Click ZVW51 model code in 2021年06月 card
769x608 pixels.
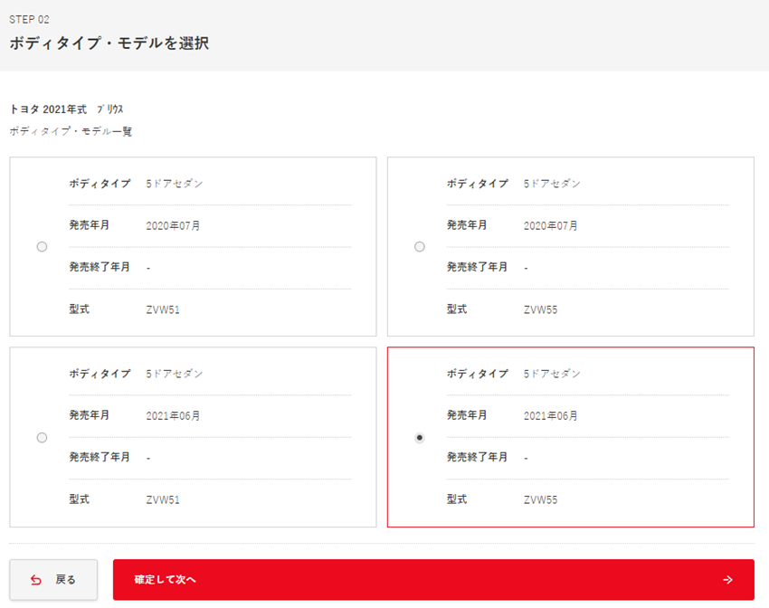pyautogui.click(x=163, y=499)
